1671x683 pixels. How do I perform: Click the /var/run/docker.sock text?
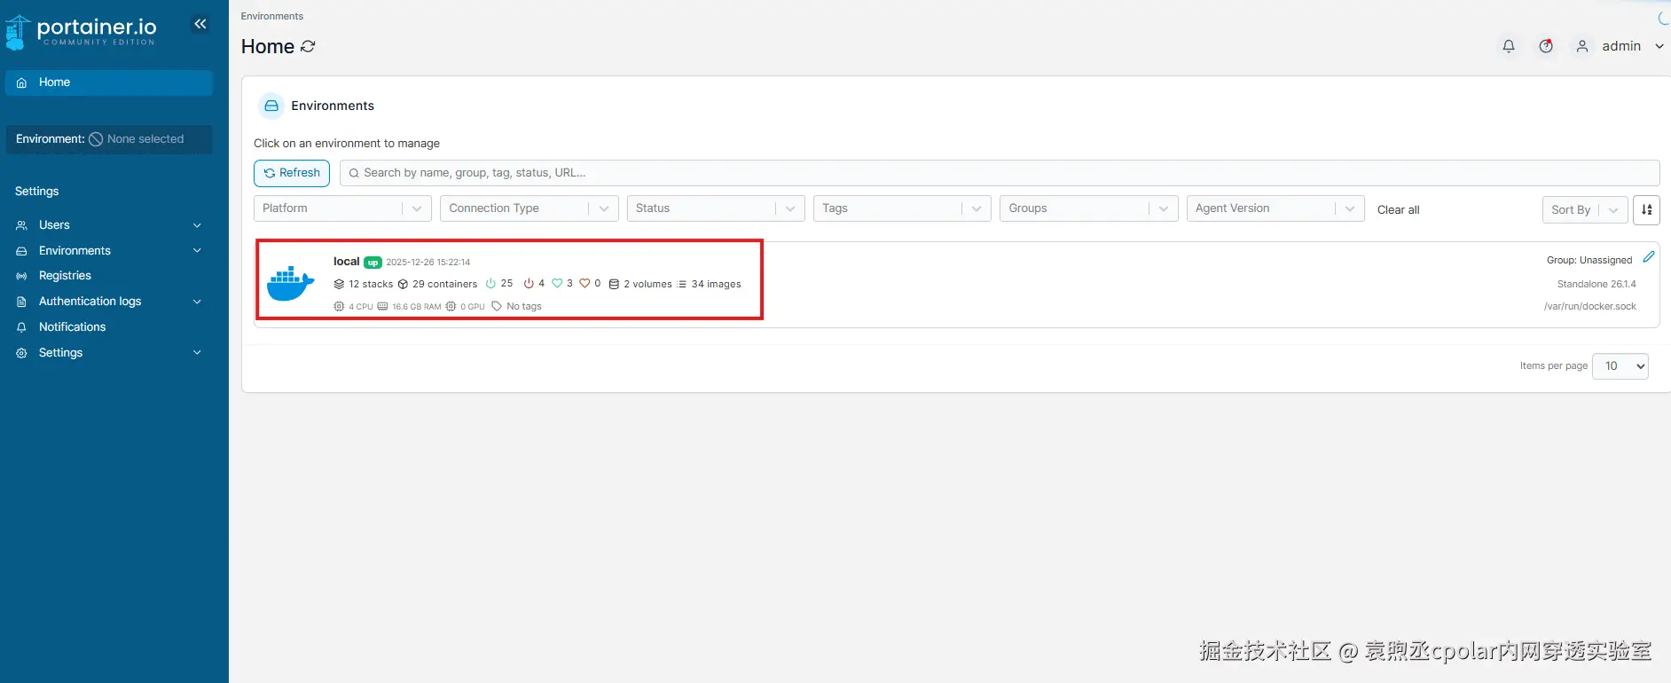1590,306
